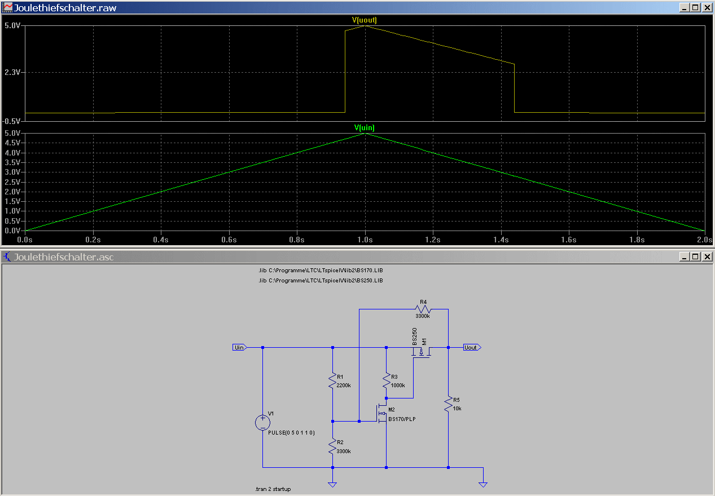
Task: Click the .tran 2 startup directive
Action: pyautogui.click(x=273, y=489)
